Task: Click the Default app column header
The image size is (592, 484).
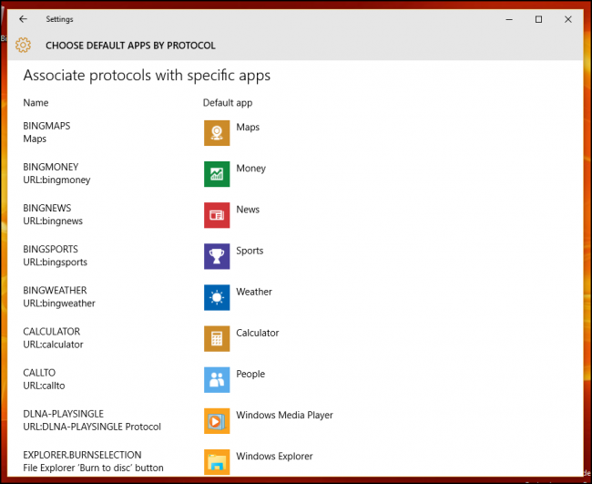Action: click(x=228, y=103)
